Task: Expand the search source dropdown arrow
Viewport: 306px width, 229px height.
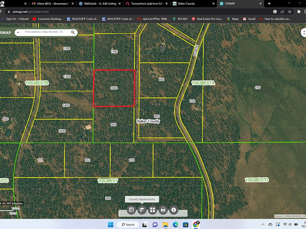Action: point(18,32)
